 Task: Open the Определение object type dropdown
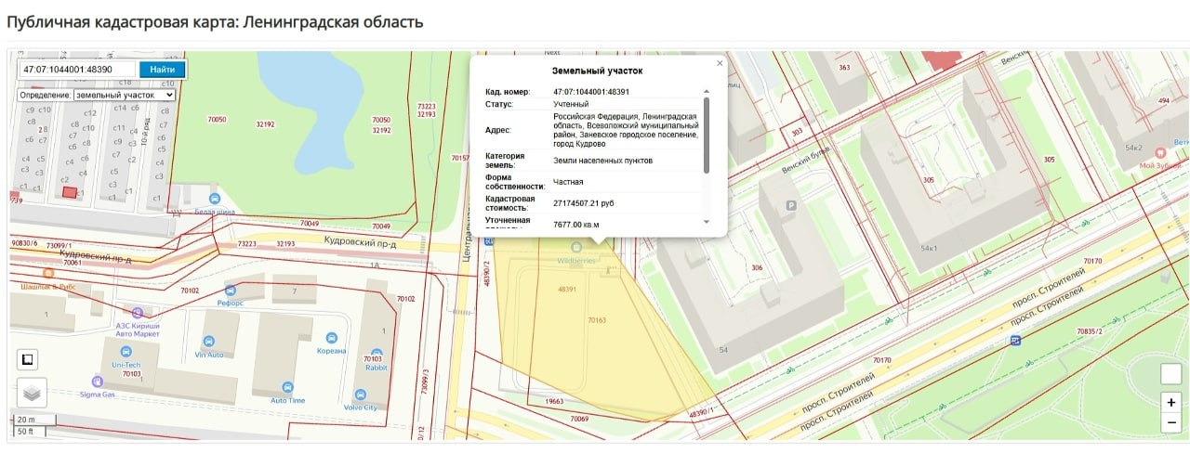[x=124, y=95]
